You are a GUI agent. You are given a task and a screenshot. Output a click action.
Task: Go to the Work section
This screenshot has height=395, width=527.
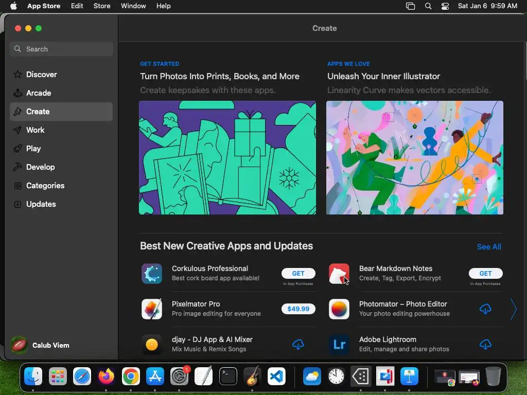[x=61, y=130]
